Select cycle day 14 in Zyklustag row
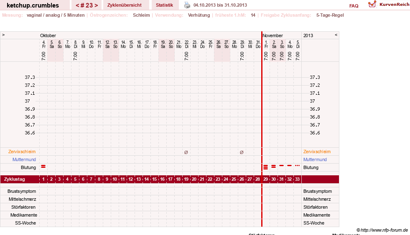Viewport: 410px width, 235px height. click(147, 179)
